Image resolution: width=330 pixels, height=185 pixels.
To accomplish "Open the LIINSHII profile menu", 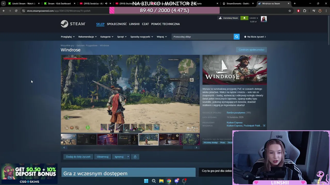I will tap(134, 24).
